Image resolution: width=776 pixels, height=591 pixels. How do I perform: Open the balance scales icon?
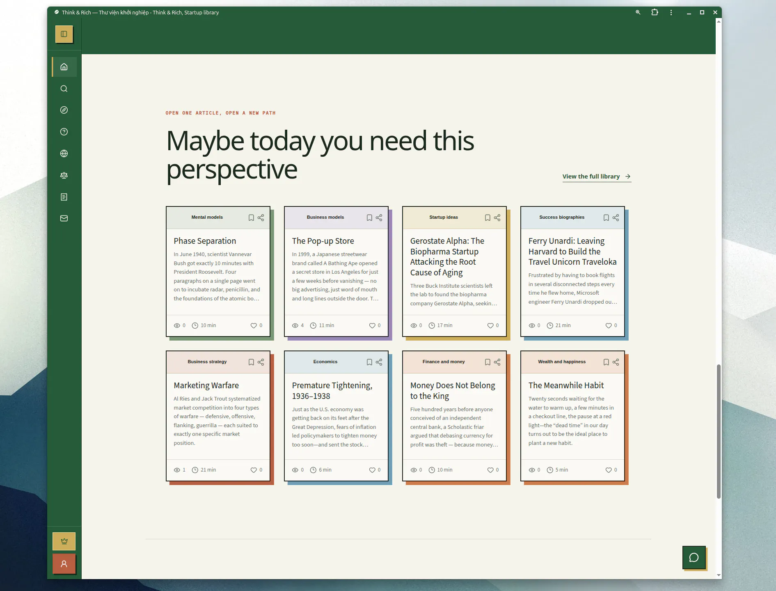[x=64, y=175]
